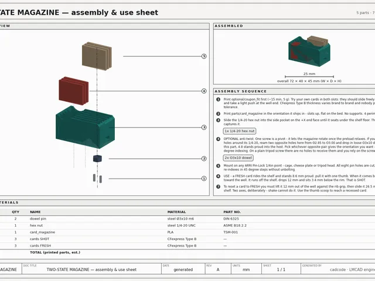Click the 25 mm scale bar
This screenshot has width=375, height=281.
pos(309,77)
